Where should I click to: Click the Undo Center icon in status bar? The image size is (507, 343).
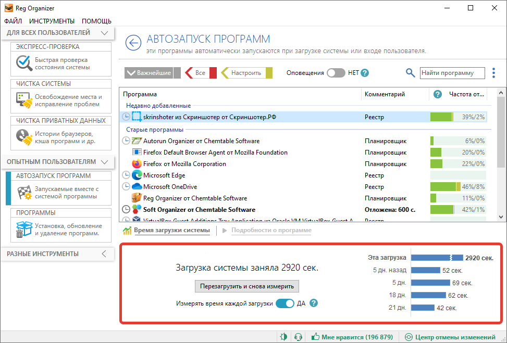pyautogui.click(x=409, y=337)
